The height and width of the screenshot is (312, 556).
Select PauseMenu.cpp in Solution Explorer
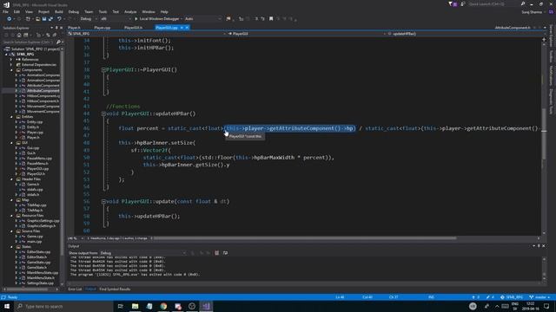pos(39,158)
